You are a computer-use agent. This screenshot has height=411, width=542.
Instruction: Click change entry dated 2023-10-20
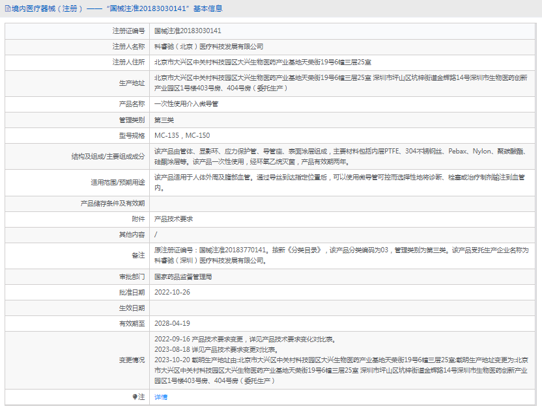pos(341,371)
